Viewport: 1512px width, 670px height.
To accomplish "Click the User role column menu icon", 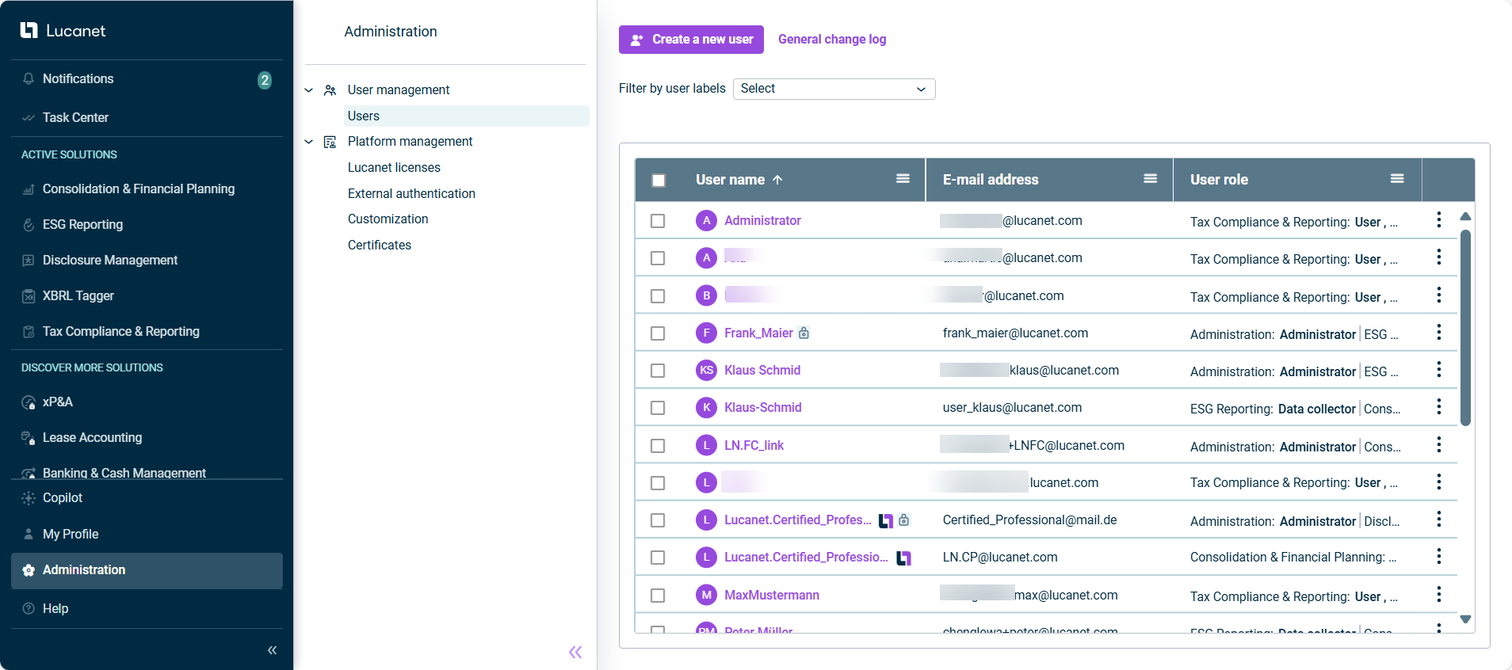I will click(x=1397, y=179).
